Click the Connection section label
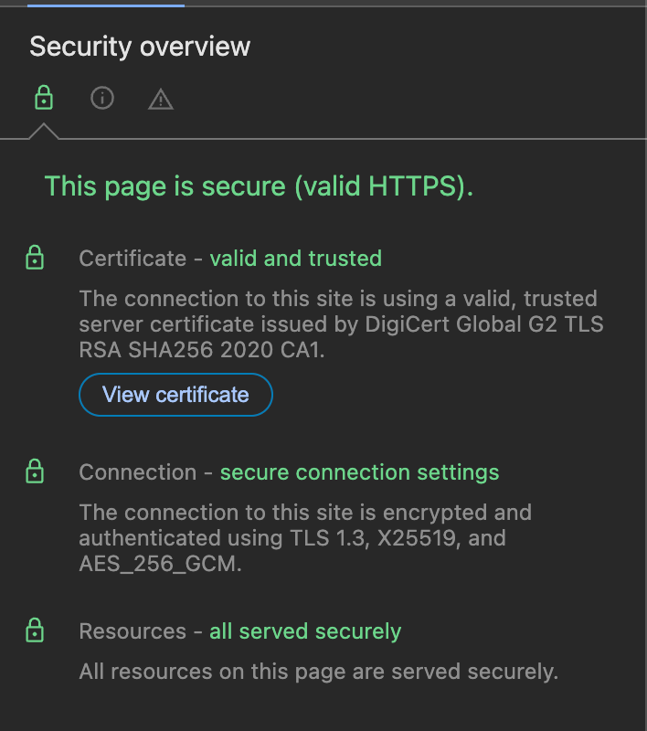Image resolution: width=647 pixels, height=731 pixels. 137,472
